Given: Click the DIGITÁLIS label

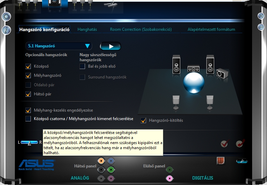Looking at the screenshot, I should [x=203, y=178].
